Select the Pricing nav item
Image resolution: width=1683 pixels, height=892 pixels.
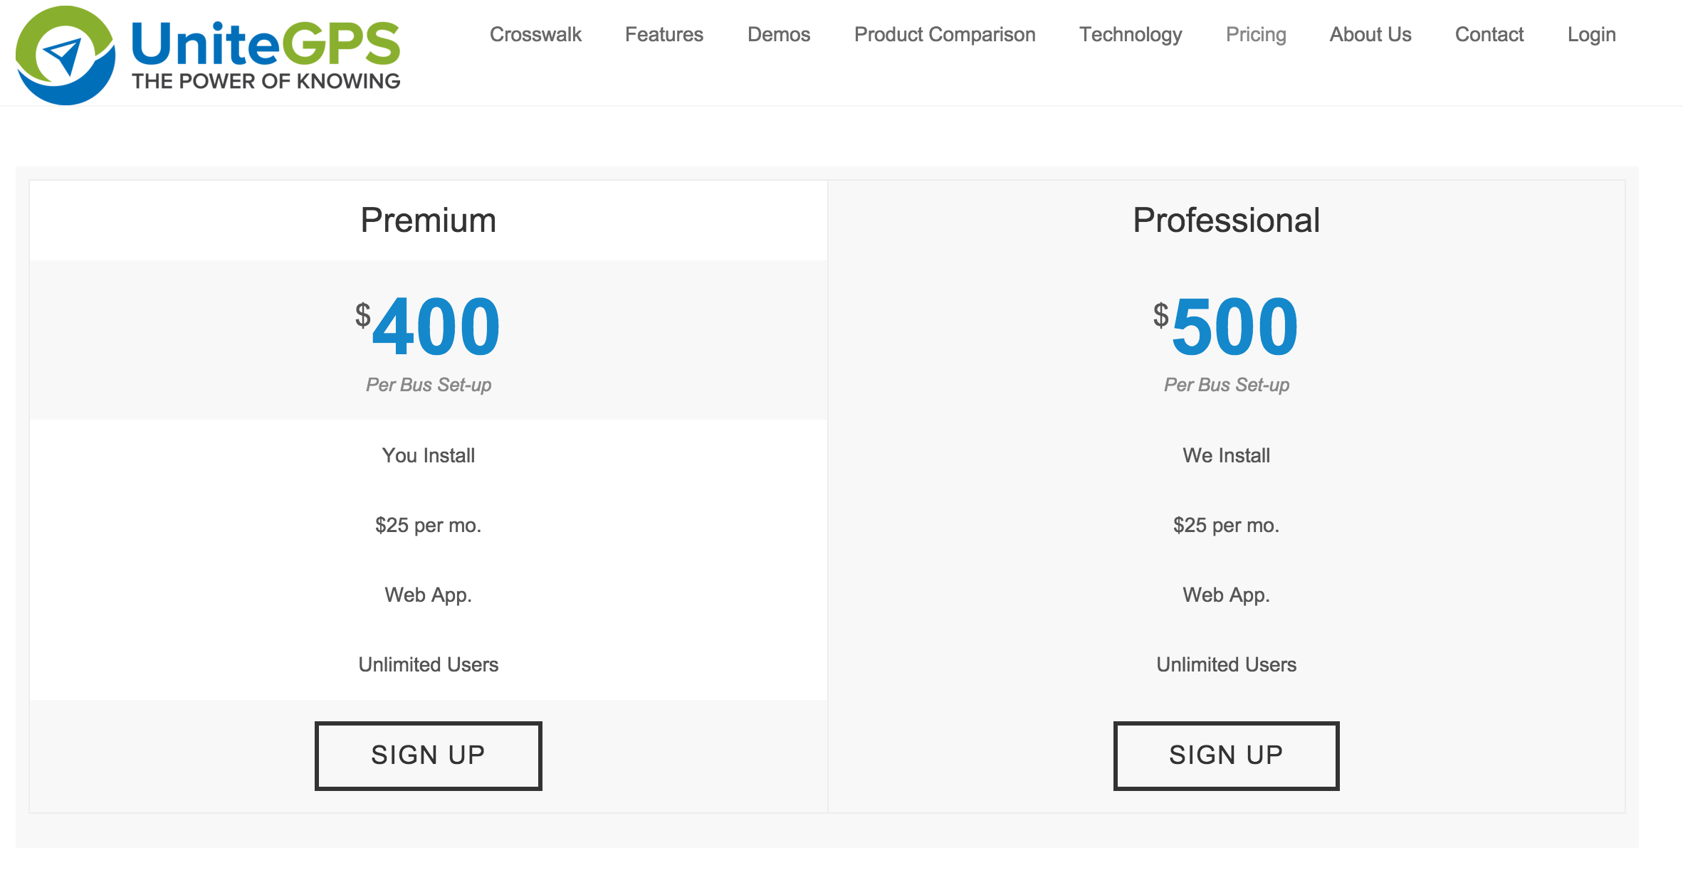[1255, 34]
